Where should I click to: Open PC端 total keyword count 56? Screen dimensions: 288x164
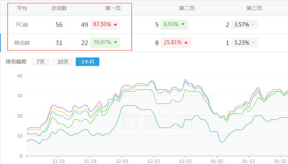click(x=59, y=25)
